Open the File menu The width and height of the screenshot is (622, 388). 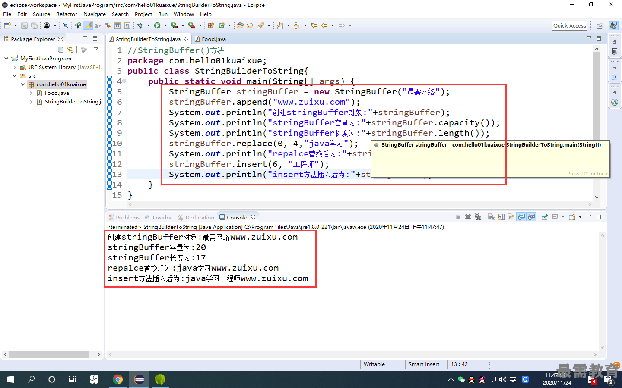[7, 14]
